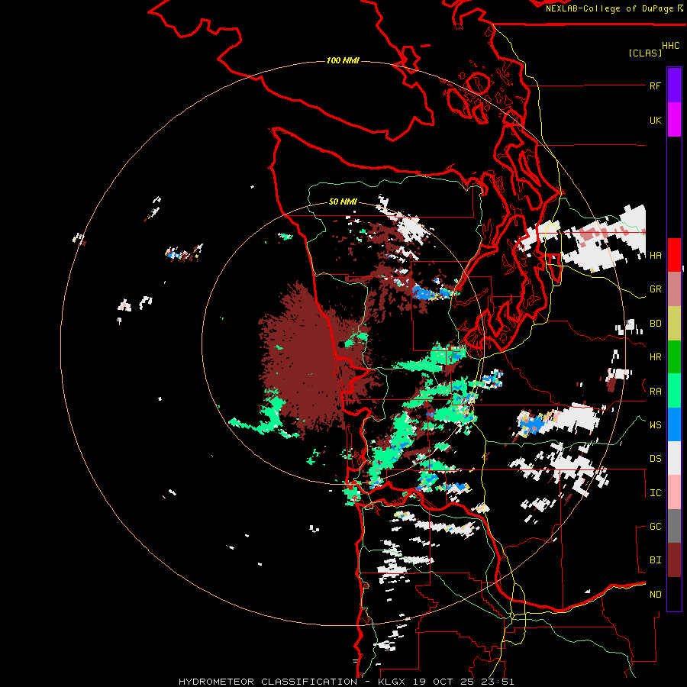
Task: Click the BI brown legend swatch
Action: click(674, 560)
